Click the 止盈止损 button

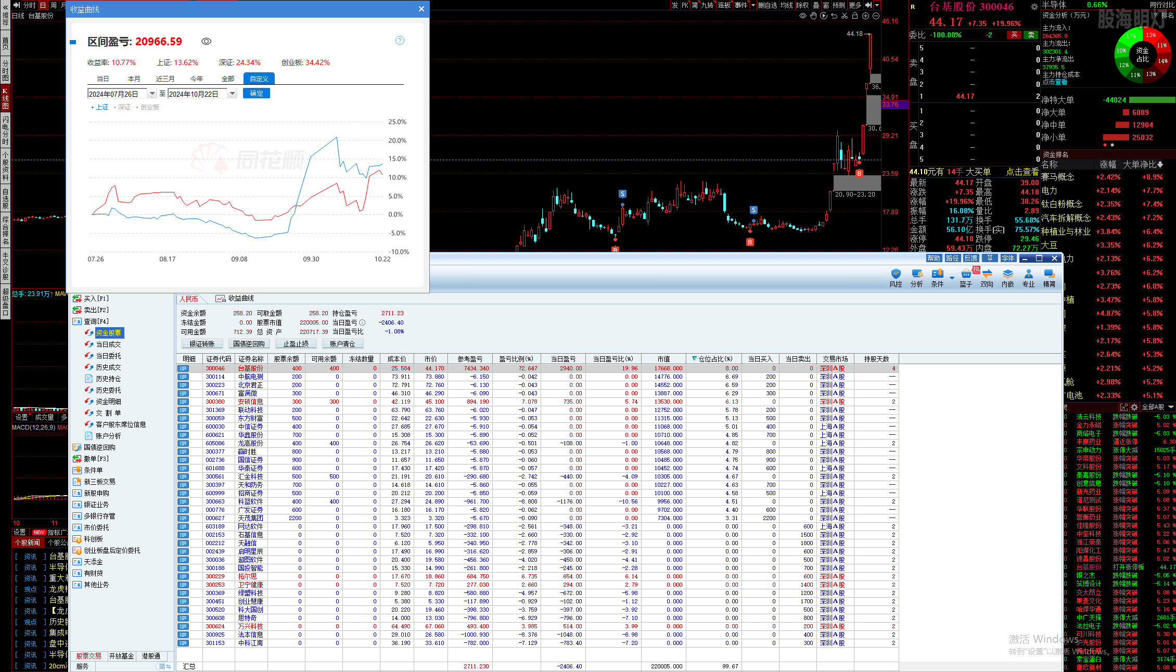296,344
